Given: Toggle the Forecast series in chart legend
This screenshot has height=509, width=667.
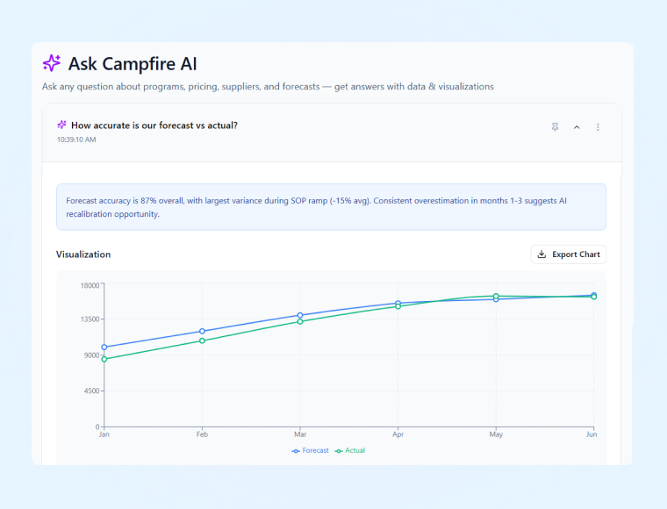Looking at the screenshot, I should pyautogui.click(x=310, y=451).
